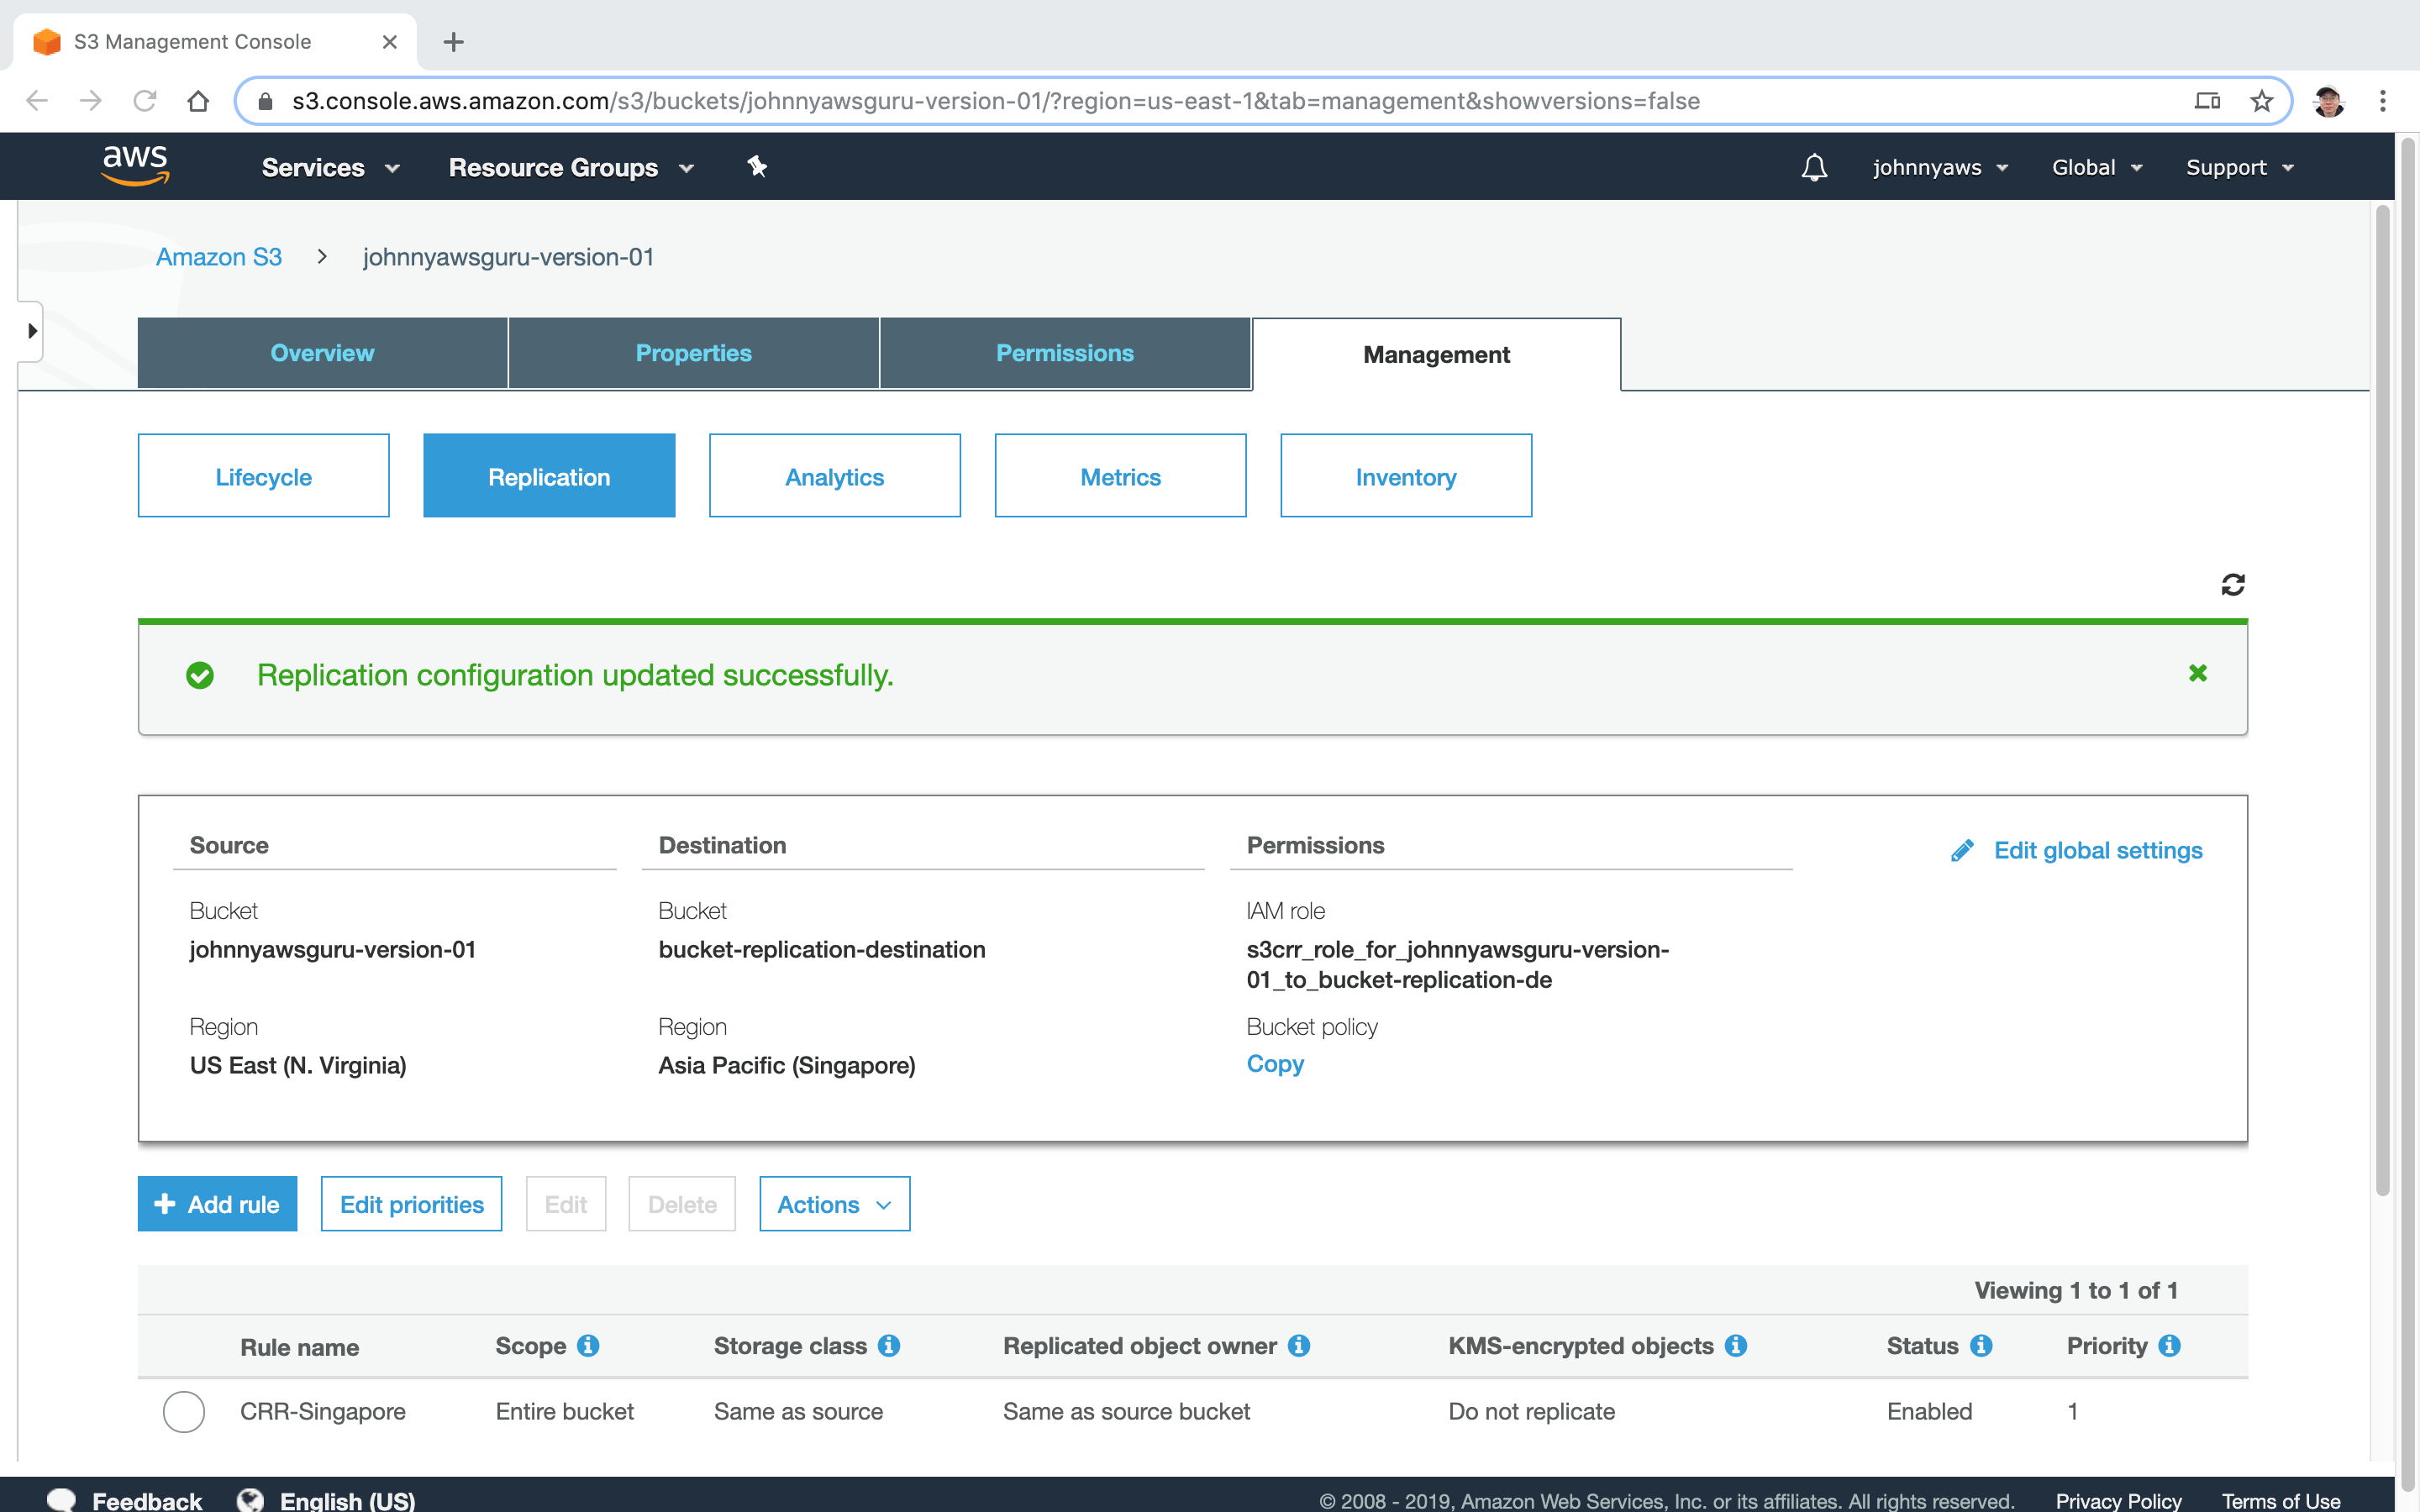Click destination bucket name bucket-replication-destination

822,949
